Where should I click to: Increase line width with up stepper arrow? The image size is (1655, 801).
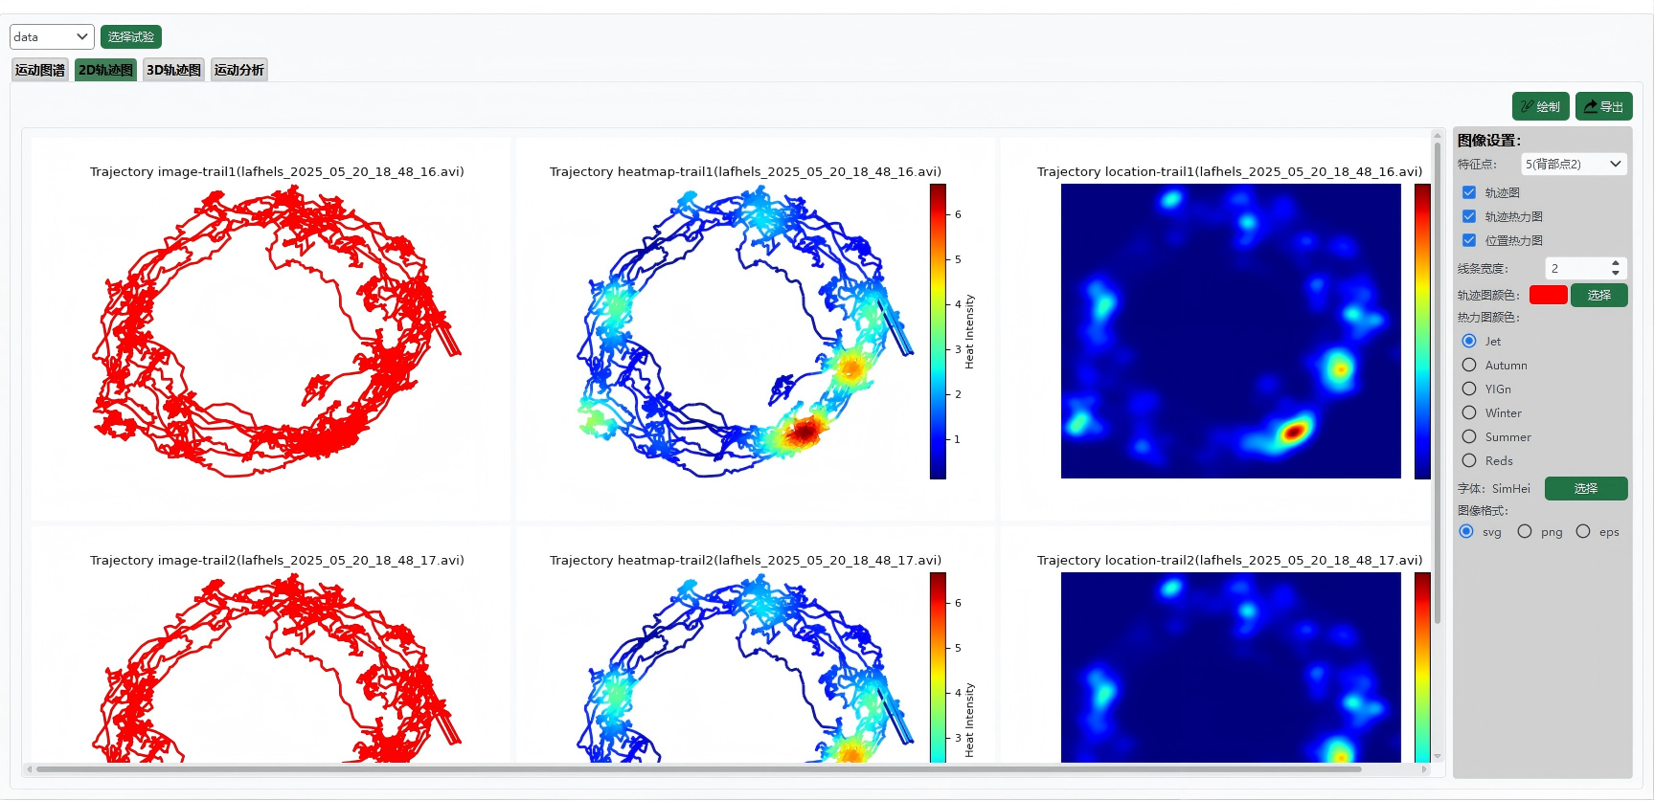coord(1616,263)
